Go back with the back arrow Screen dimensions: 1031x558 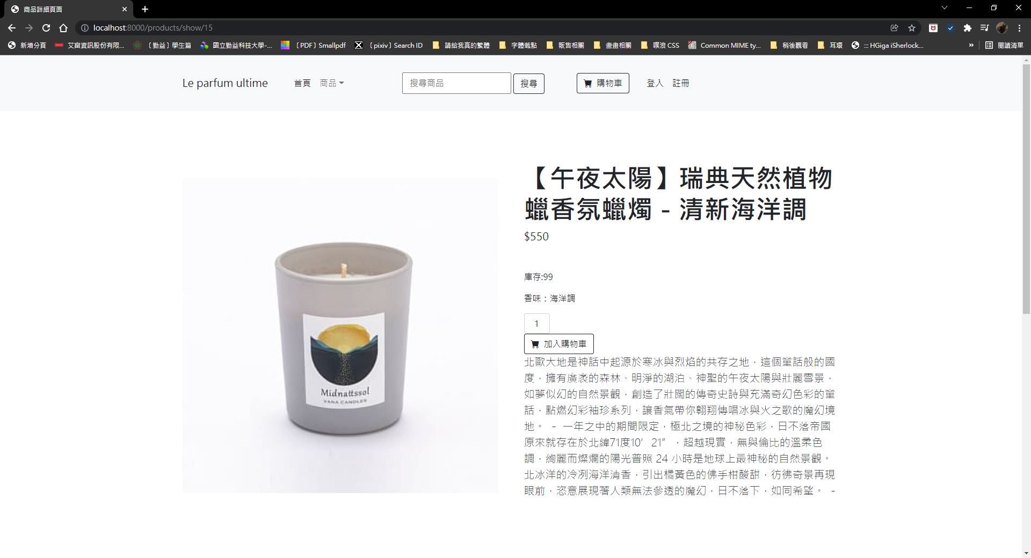coord(12,28)
